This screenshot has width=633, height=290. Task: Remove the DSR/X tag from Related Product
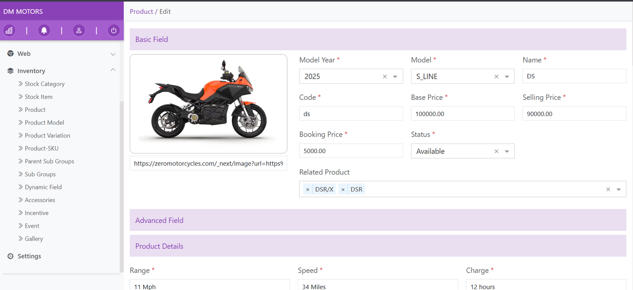(x=308, y=189)
